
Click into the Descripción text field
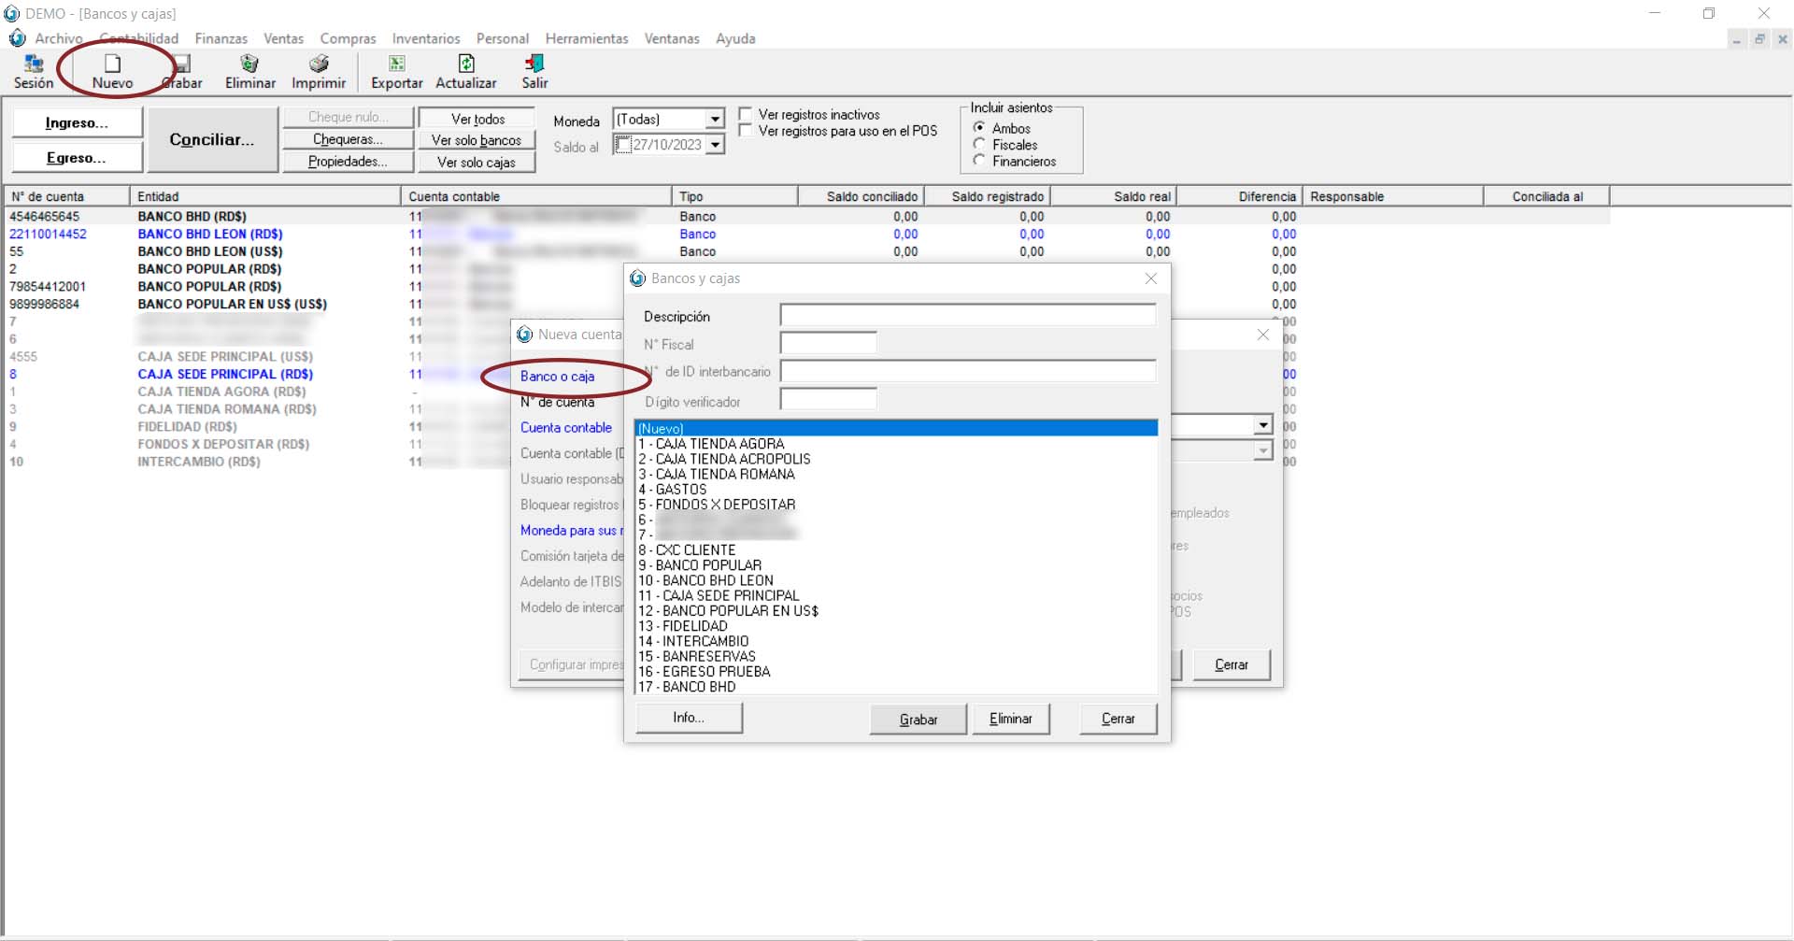(967, 316)
